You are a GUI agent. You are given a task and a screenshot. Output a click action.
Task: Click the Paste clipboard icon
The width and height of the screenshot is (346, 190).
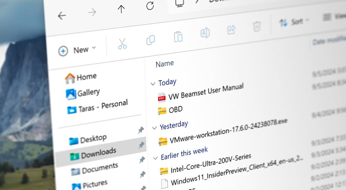click(x=178, y=37)
